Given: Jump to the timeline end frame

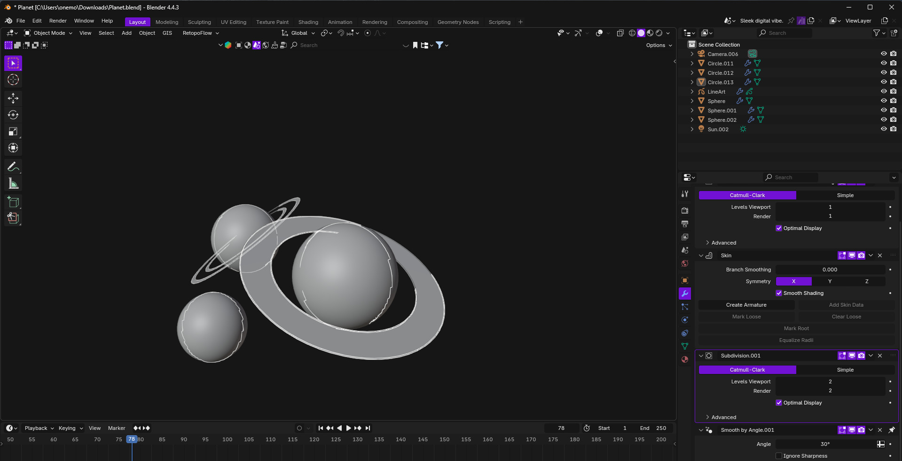Looking at the screenshot, I should [x=368, y=428].
